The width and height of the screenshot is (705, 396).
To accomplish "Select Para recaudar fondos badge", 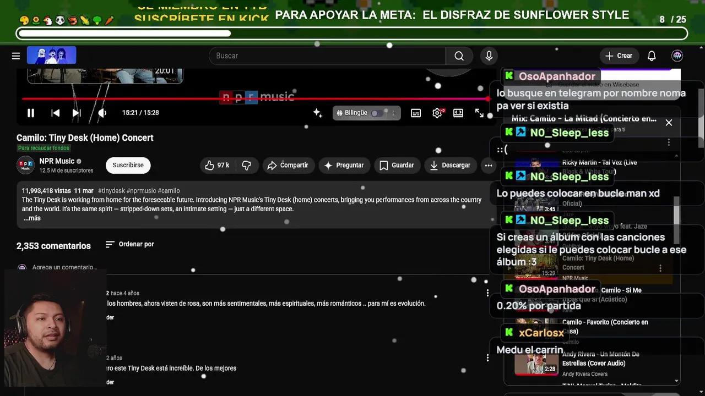I will point(44,148).
